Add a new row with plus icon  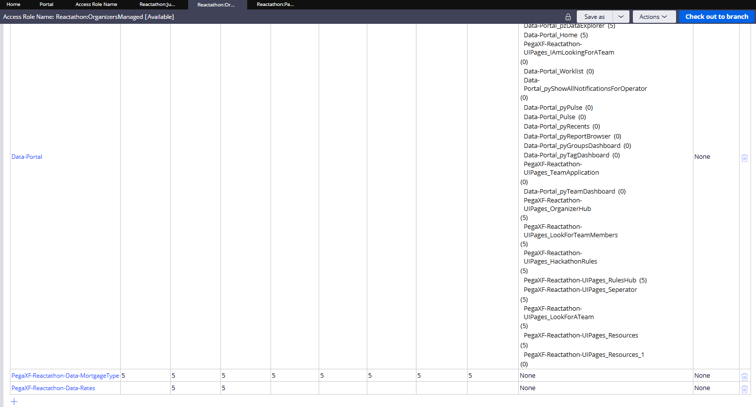[x=14, y=402]
